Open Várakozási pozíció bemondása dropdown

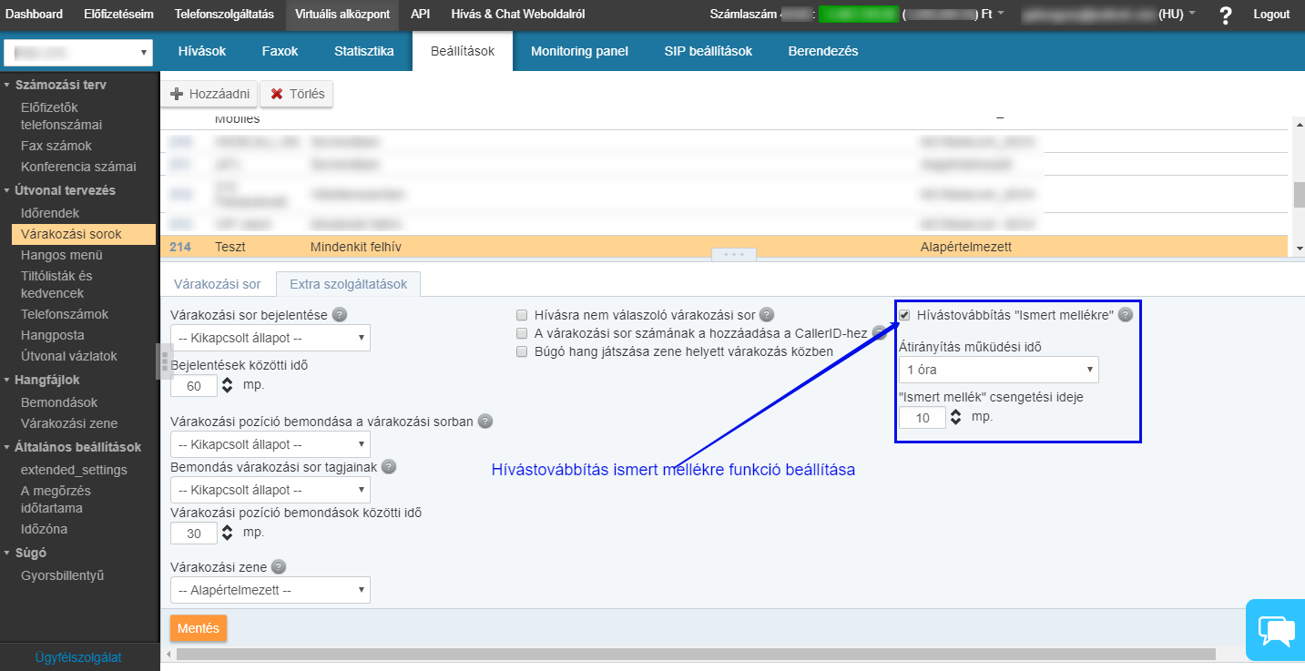[x=270, y=444]
